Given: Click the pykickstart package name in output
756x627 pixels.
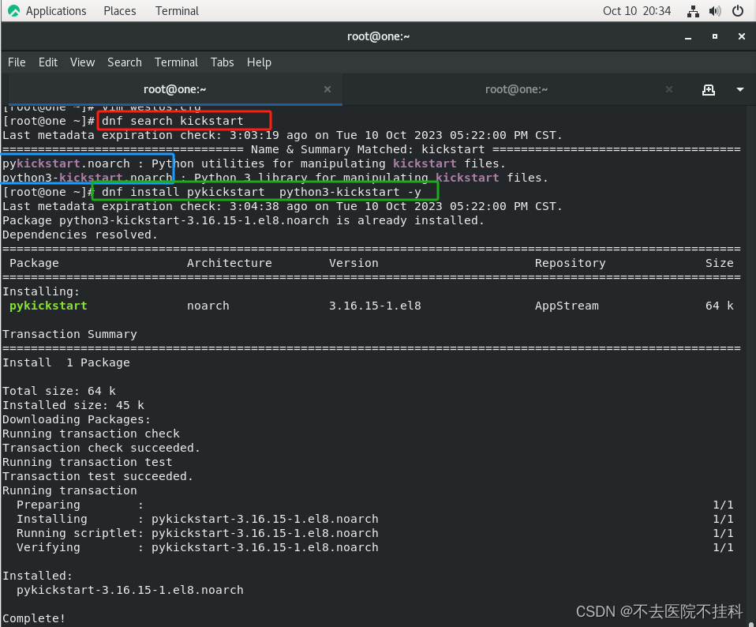Looking at the screenshot, I should coord(48,306).
